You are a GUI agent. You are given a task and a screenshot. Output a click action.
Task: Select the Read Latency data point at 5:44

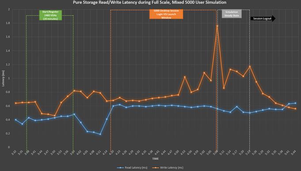pyautogui.click(x=295, y=103)
